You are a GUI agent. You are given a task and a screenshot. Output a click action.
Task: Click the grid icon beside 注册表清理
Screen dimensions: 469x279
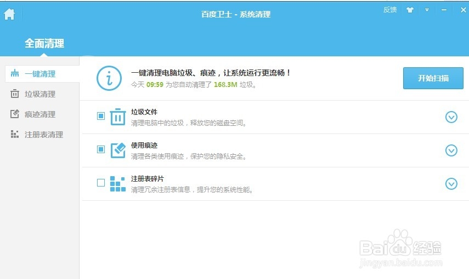(15, 134)
